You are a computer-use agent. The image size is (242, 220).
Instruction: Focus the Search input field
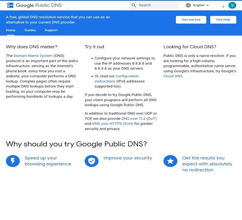click(x=154, y=5)
